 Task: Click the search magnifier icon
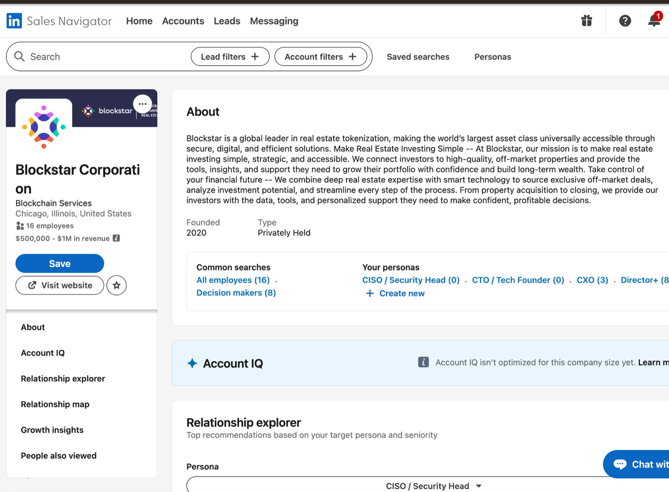tap(19, 56)
